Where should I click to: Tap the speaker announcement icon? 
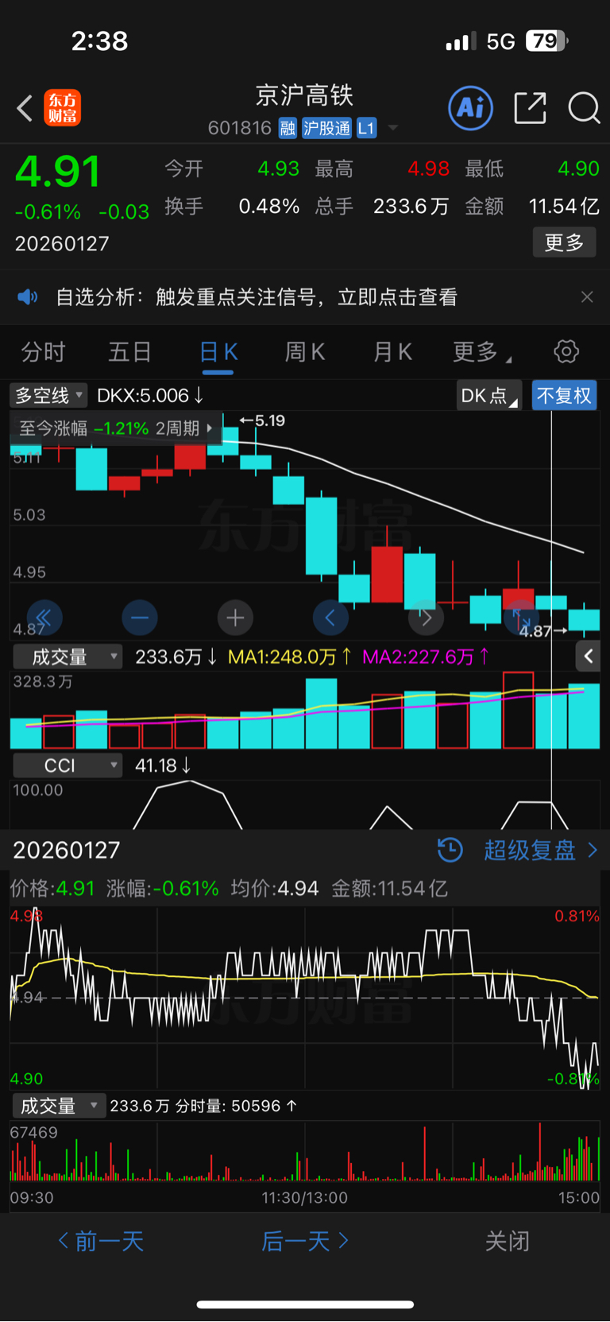pyautogui.click(x=28, y=297)
